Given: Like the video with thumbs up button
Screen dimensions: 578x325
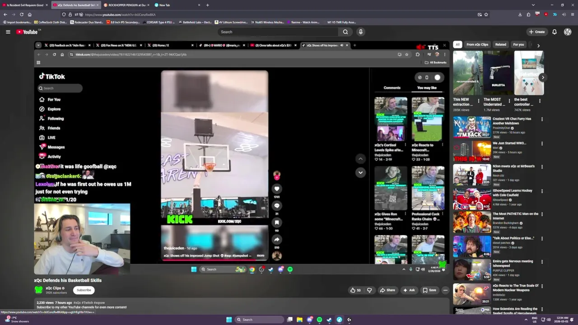Looking at the screenshot, I should (x=356, y=290).
